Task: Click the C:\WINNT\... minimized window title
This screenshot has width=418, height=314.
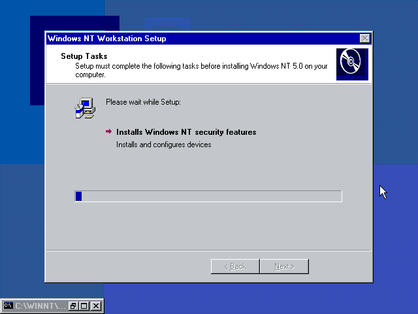Action: pyautogui.click(x=40, y=305)
